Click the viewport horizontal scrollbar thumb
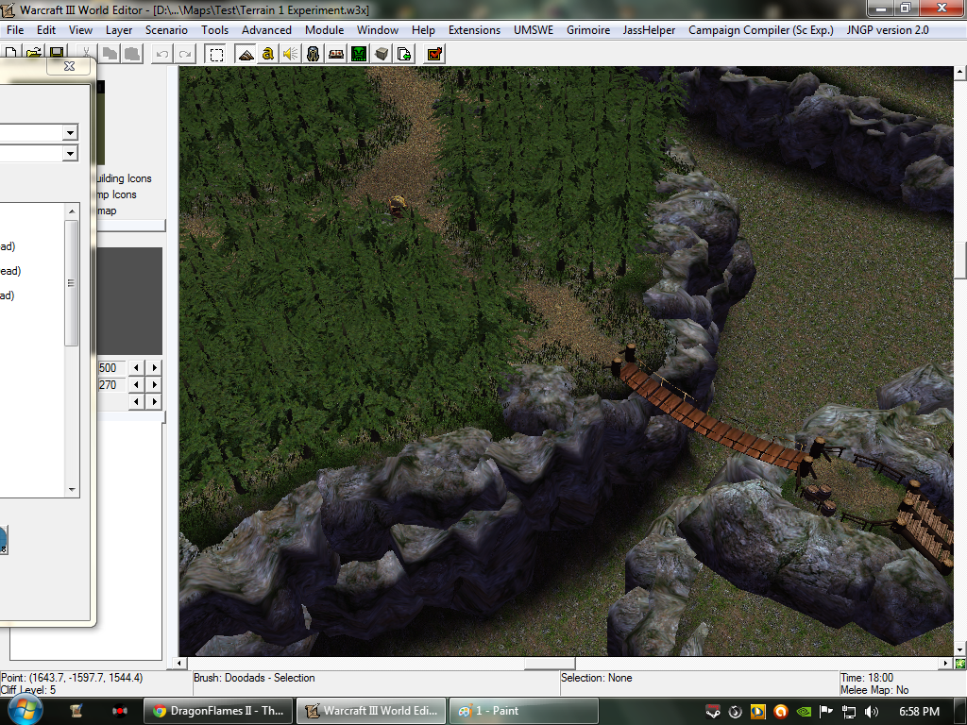Viewport: 967px width, 725px height. [550, 664]
